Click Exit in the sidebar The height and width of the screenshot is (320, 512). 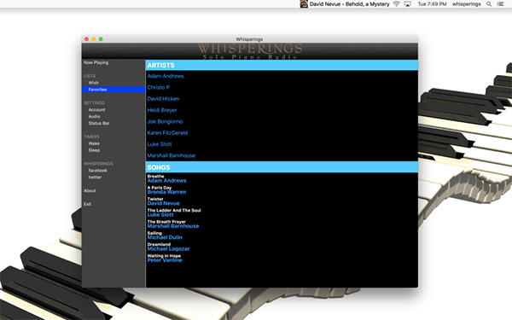pyautogui.click(x=88, y=204)
